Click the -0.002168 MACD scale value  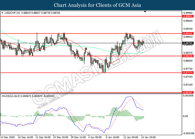(188, 134)
